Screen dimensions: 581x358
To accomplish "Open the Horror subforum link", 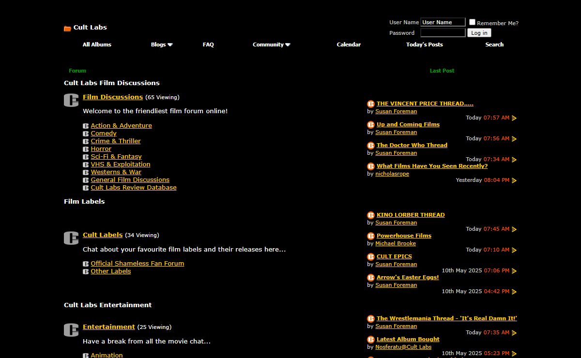I will point(101,149).
